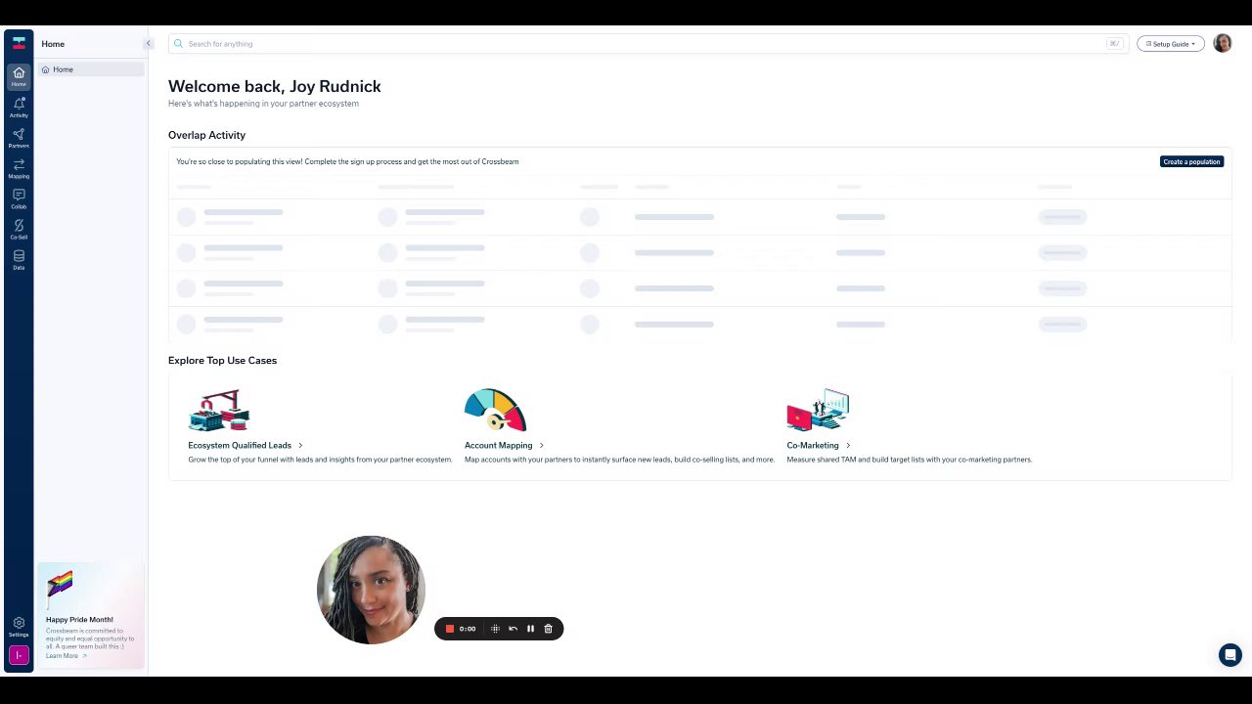Viewport: 1252px width, 704px height.
Task: Open Settings via the gear icon
Action: pos(19,626)
